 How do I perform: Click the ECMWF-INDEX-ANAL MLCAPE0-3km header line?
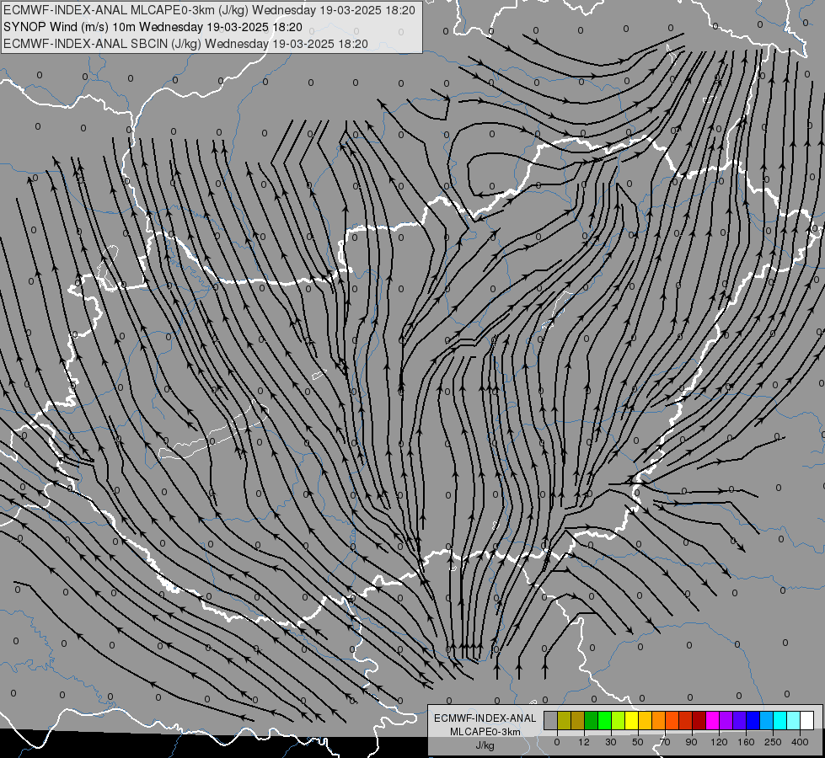coord(209,10)
